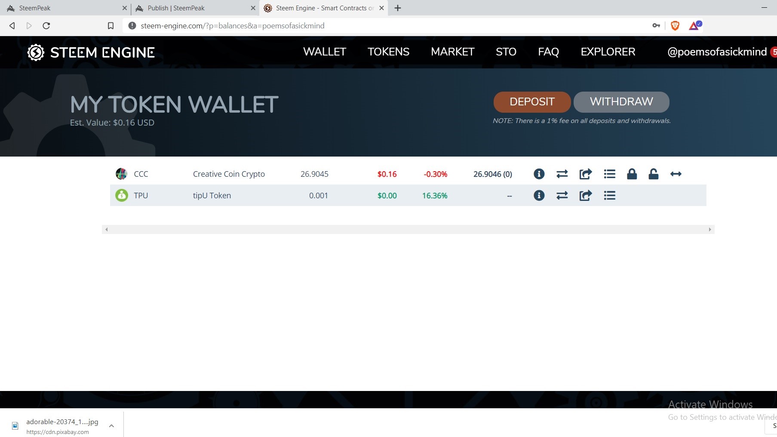Open the CCC token trade arrows icon
Viewport: 777px width, 437px height.
[x=562, y=174]
